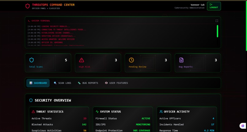The width and height of the screenshot is (247, 132).
Task: Click the Bug Reports document icon
Action: click(181, 60)
